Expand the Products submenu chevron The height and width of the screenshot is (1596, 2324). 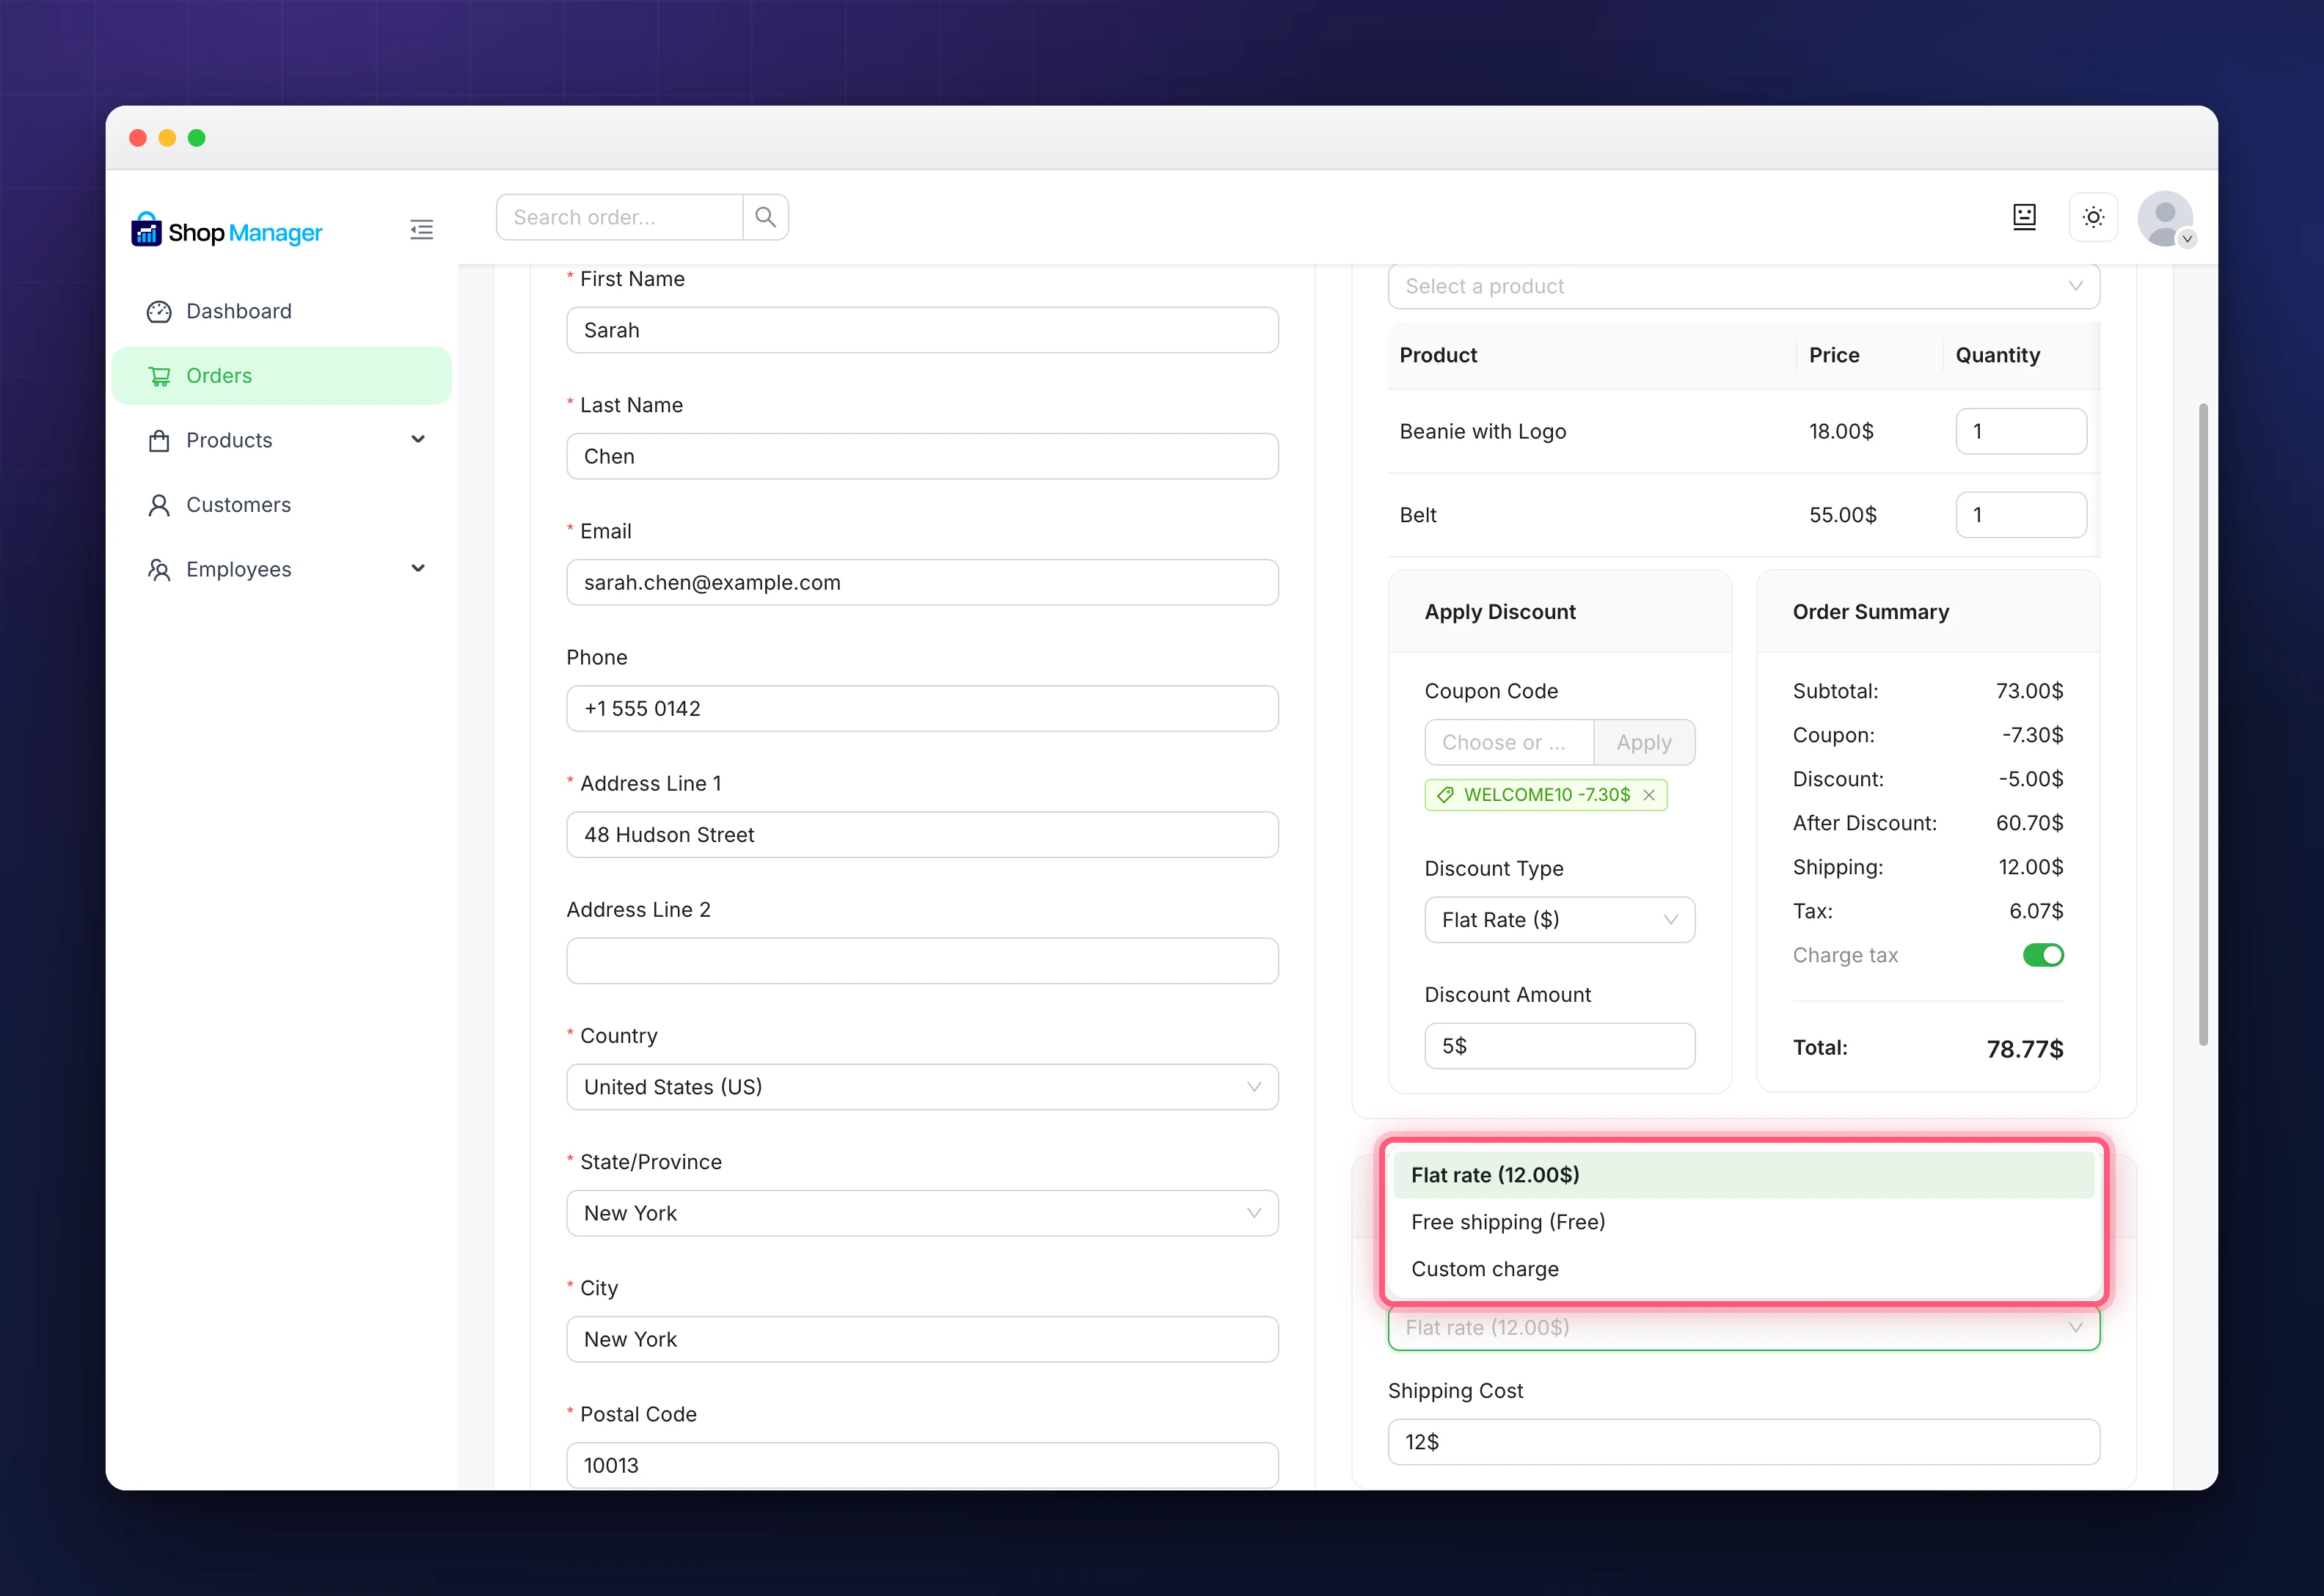(418, 440)
